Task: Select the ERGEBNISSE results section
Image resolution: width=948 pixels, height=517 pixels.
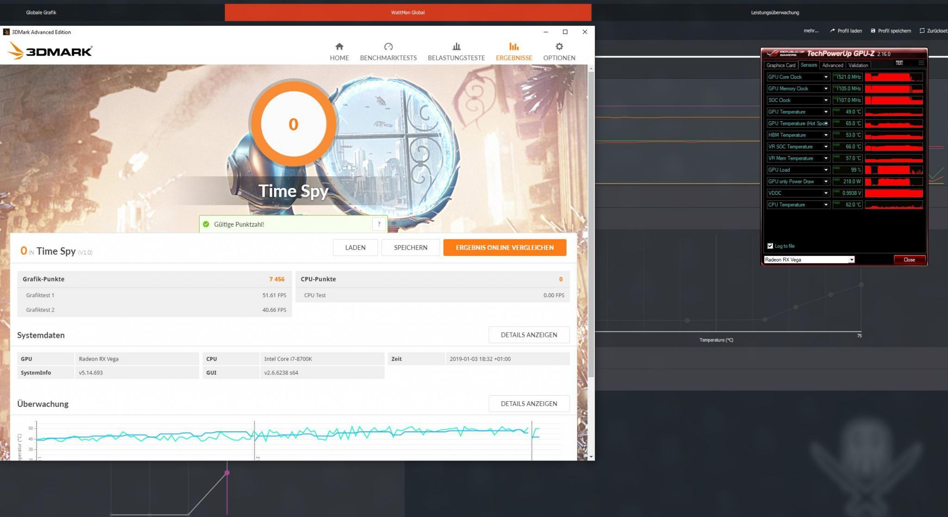Action: click(x=514, y=52)
